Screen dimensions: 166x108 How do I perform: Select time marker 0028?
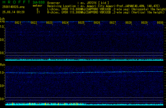[129, 23]
